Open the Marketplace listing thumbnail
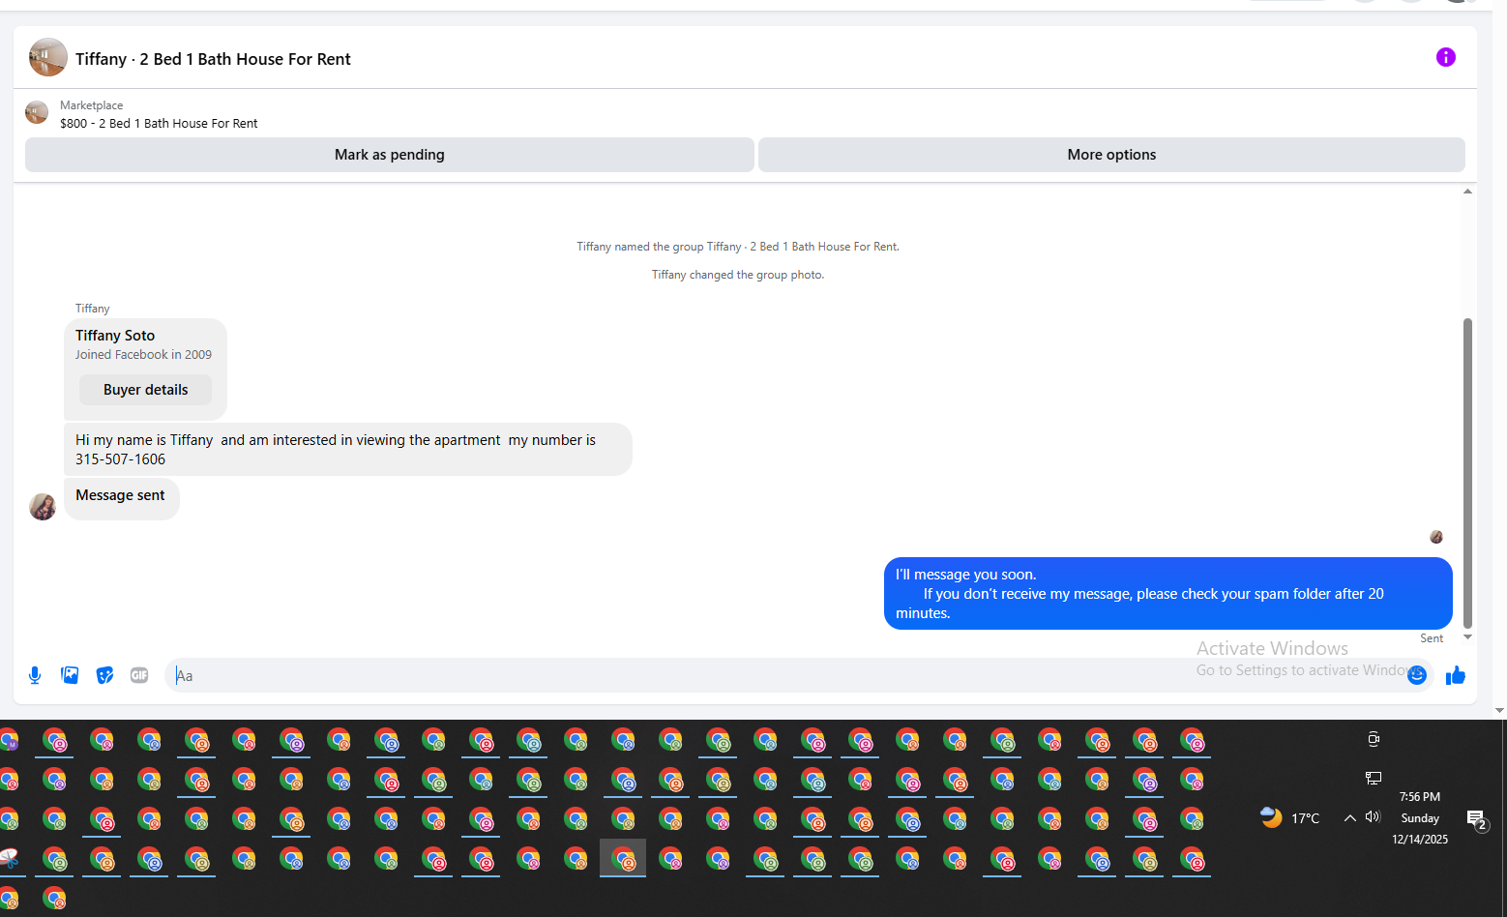Viewport: 1507px width, 917px height. pyautogui.click(x=37, y=113)
